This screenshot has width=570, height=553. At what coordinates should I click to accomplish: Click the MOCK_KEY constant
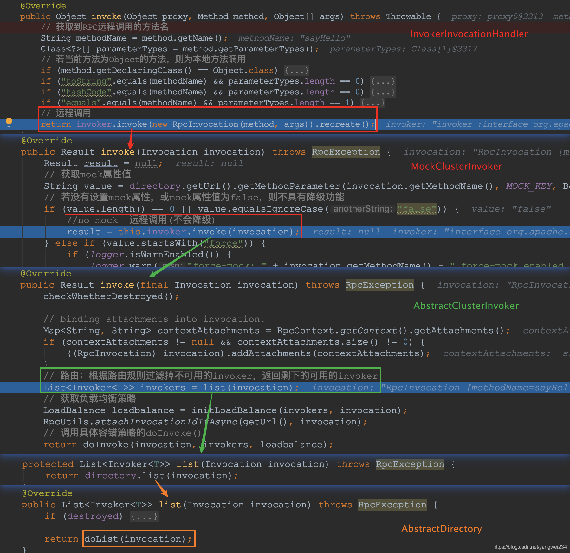pyautogui.click(x=529, y=186)
